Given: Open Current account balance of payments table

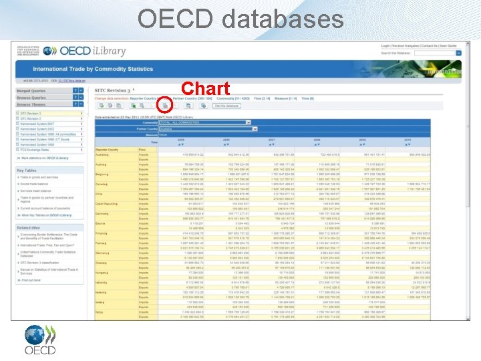Looking at the screenshot, I should (x=45, y=209).
